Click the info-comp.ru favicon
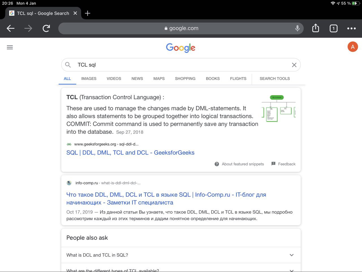Screen dimensions: 362x272 pyautogui.click(x=69, y=183)
